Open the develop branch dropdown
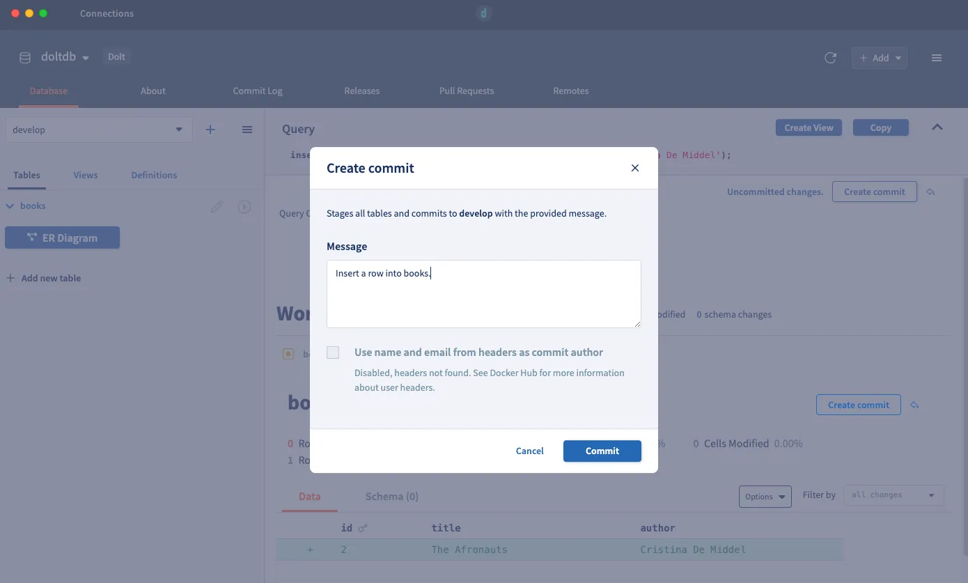 [x=99, y=130]
